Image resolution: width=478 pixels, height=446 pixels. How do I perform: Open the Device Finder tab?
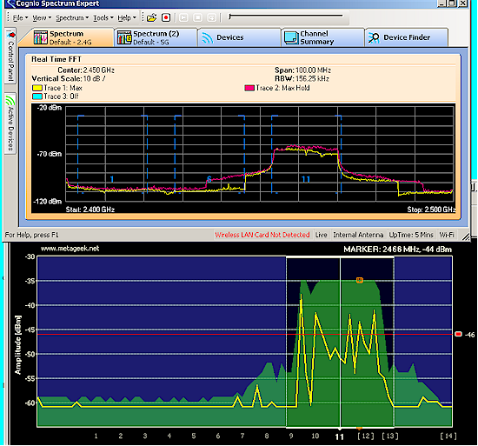click(407, 37)
